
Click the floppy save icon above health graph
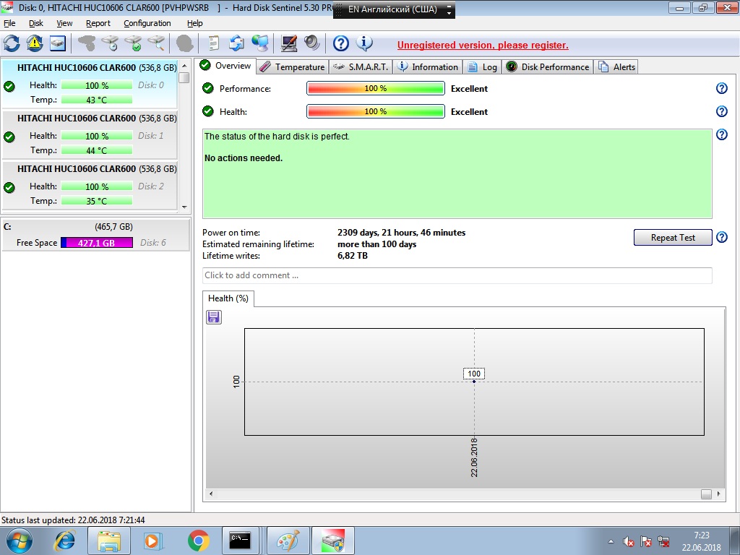pos(214,317)
